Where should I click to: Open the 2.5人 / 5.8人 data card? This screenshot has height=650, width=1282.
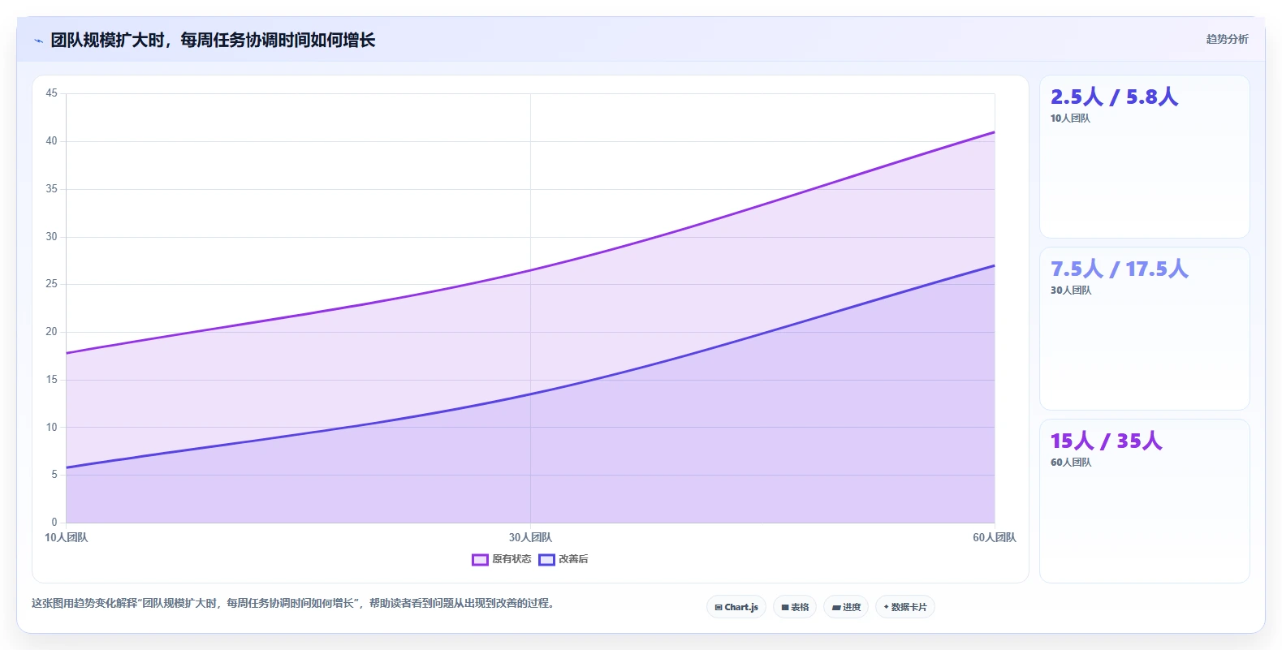click(x=1145, y=157)
